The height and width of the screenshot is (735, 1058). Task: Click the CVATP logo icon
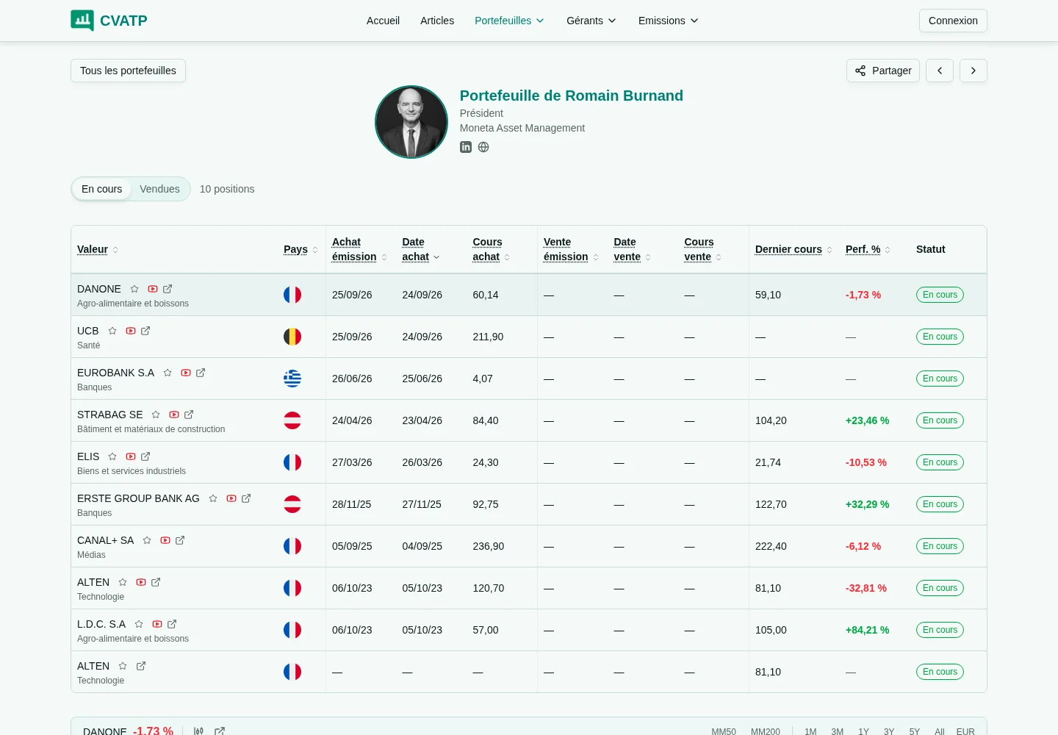(x=82, y=21)
